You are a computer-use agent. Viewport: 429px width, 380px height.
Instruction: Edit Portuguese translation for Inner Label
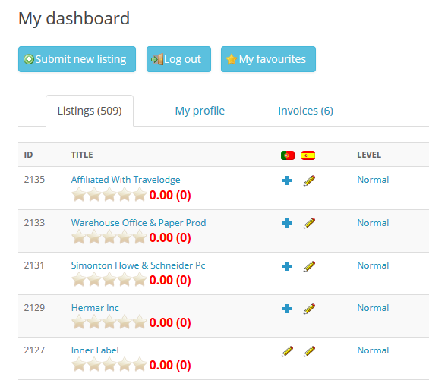[x=287, y=351]
